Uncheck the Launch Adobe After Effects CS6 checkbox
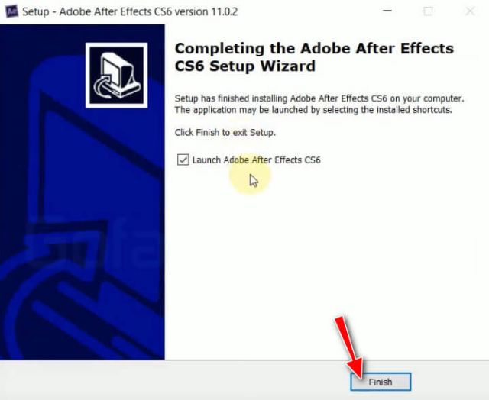 [183, 160]
